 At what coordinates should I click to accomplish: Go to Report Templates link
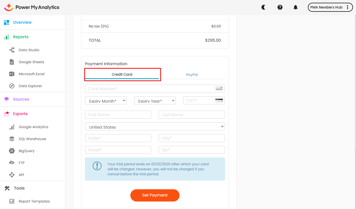[34, 201]
